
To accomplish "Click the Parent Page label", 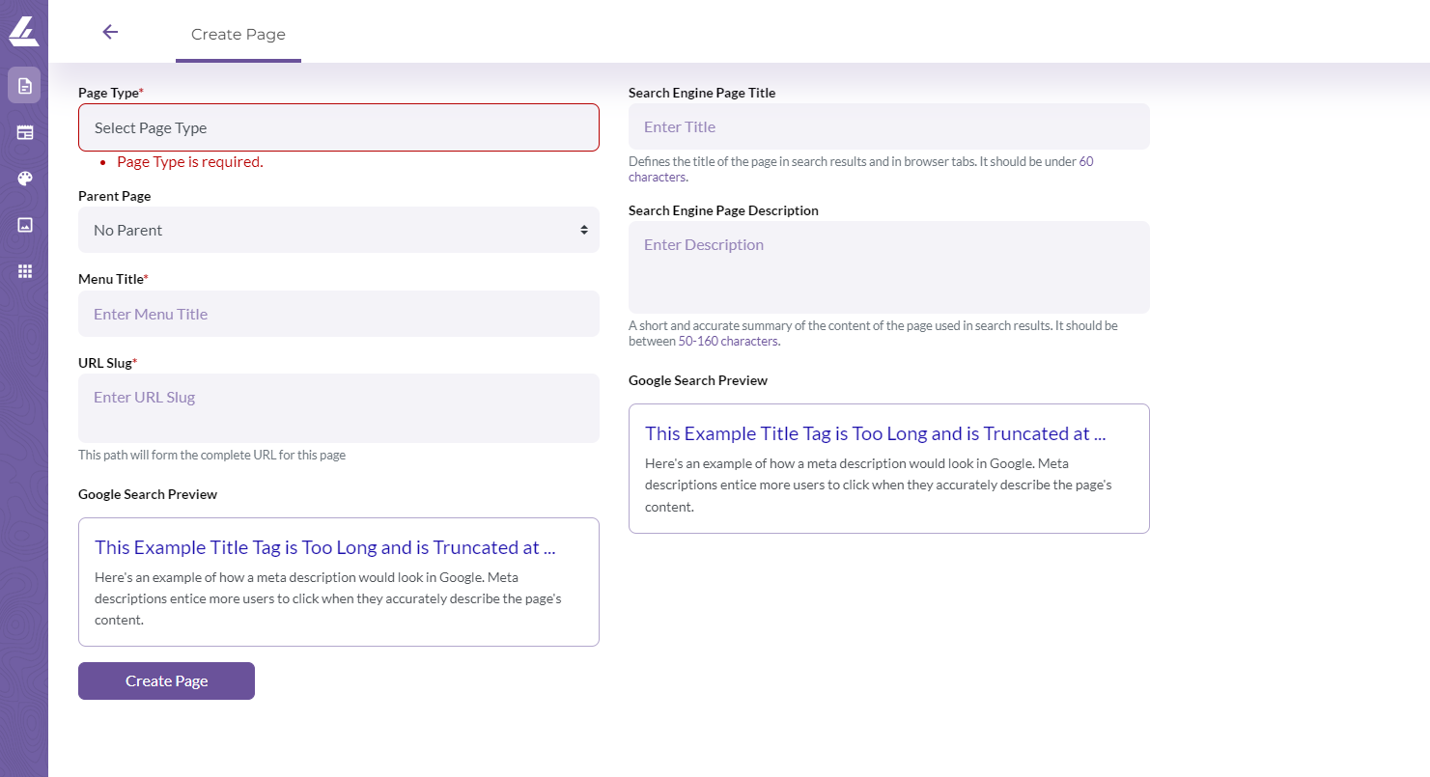I will click(114, 196).
